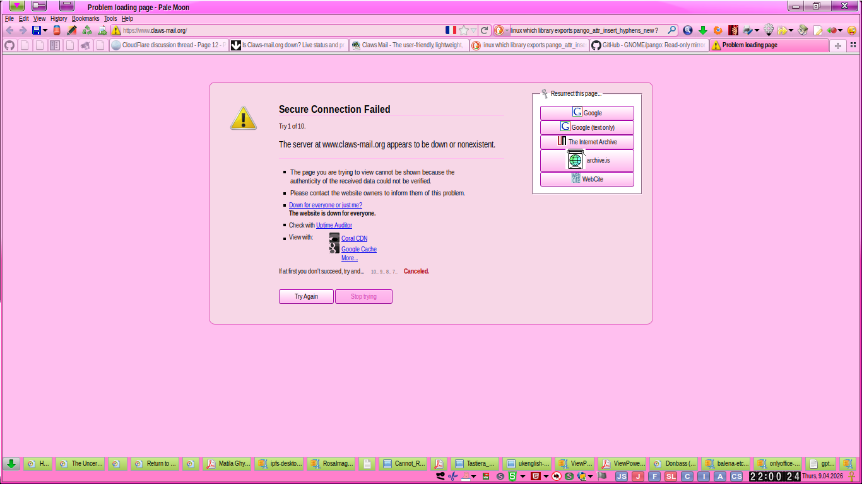The width and height of the screenshot is (862, 484).
Task: Switch to Is Claws-mail.org down tab
Action: pos(288,45)
